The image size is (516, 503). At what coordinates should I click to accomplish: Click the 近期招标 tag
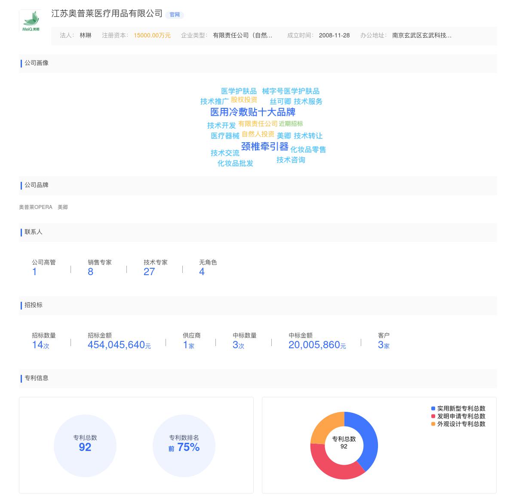click(x=291, y=124)
